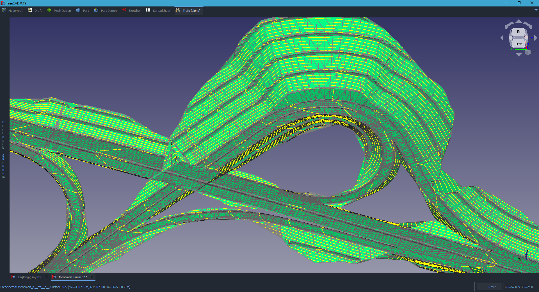
Task: Open the Sketcher workbench tab
Action: (x=131, y=11)
